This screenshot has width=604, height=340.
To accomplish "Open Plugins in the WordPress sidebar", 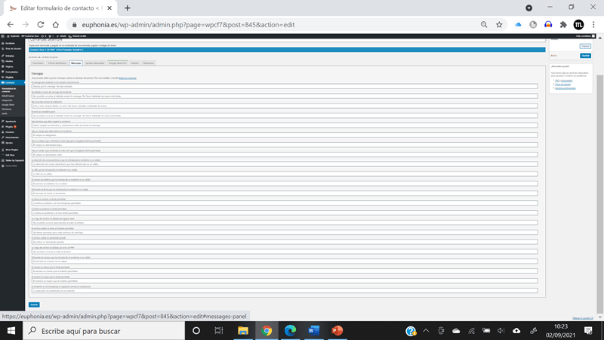I will tap(9, 127).
